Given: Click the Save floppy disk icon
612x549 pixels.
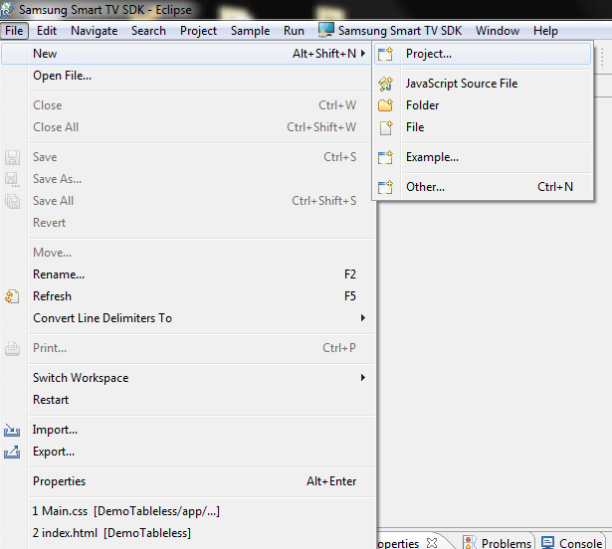Looking at the screenshot, I should pyautogui.click(x=12, y=157).
